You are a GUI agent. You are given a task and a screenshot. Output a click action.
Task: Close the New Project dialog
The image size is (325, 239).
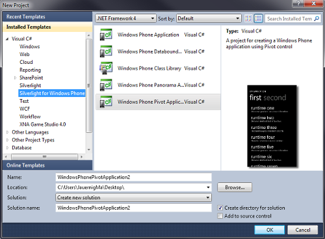tap(313, 3)
